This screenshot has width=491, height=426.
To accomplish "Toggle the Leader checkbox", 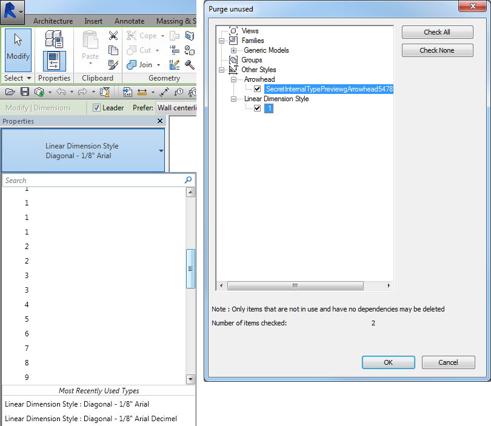I will click(x=97, y=108).
